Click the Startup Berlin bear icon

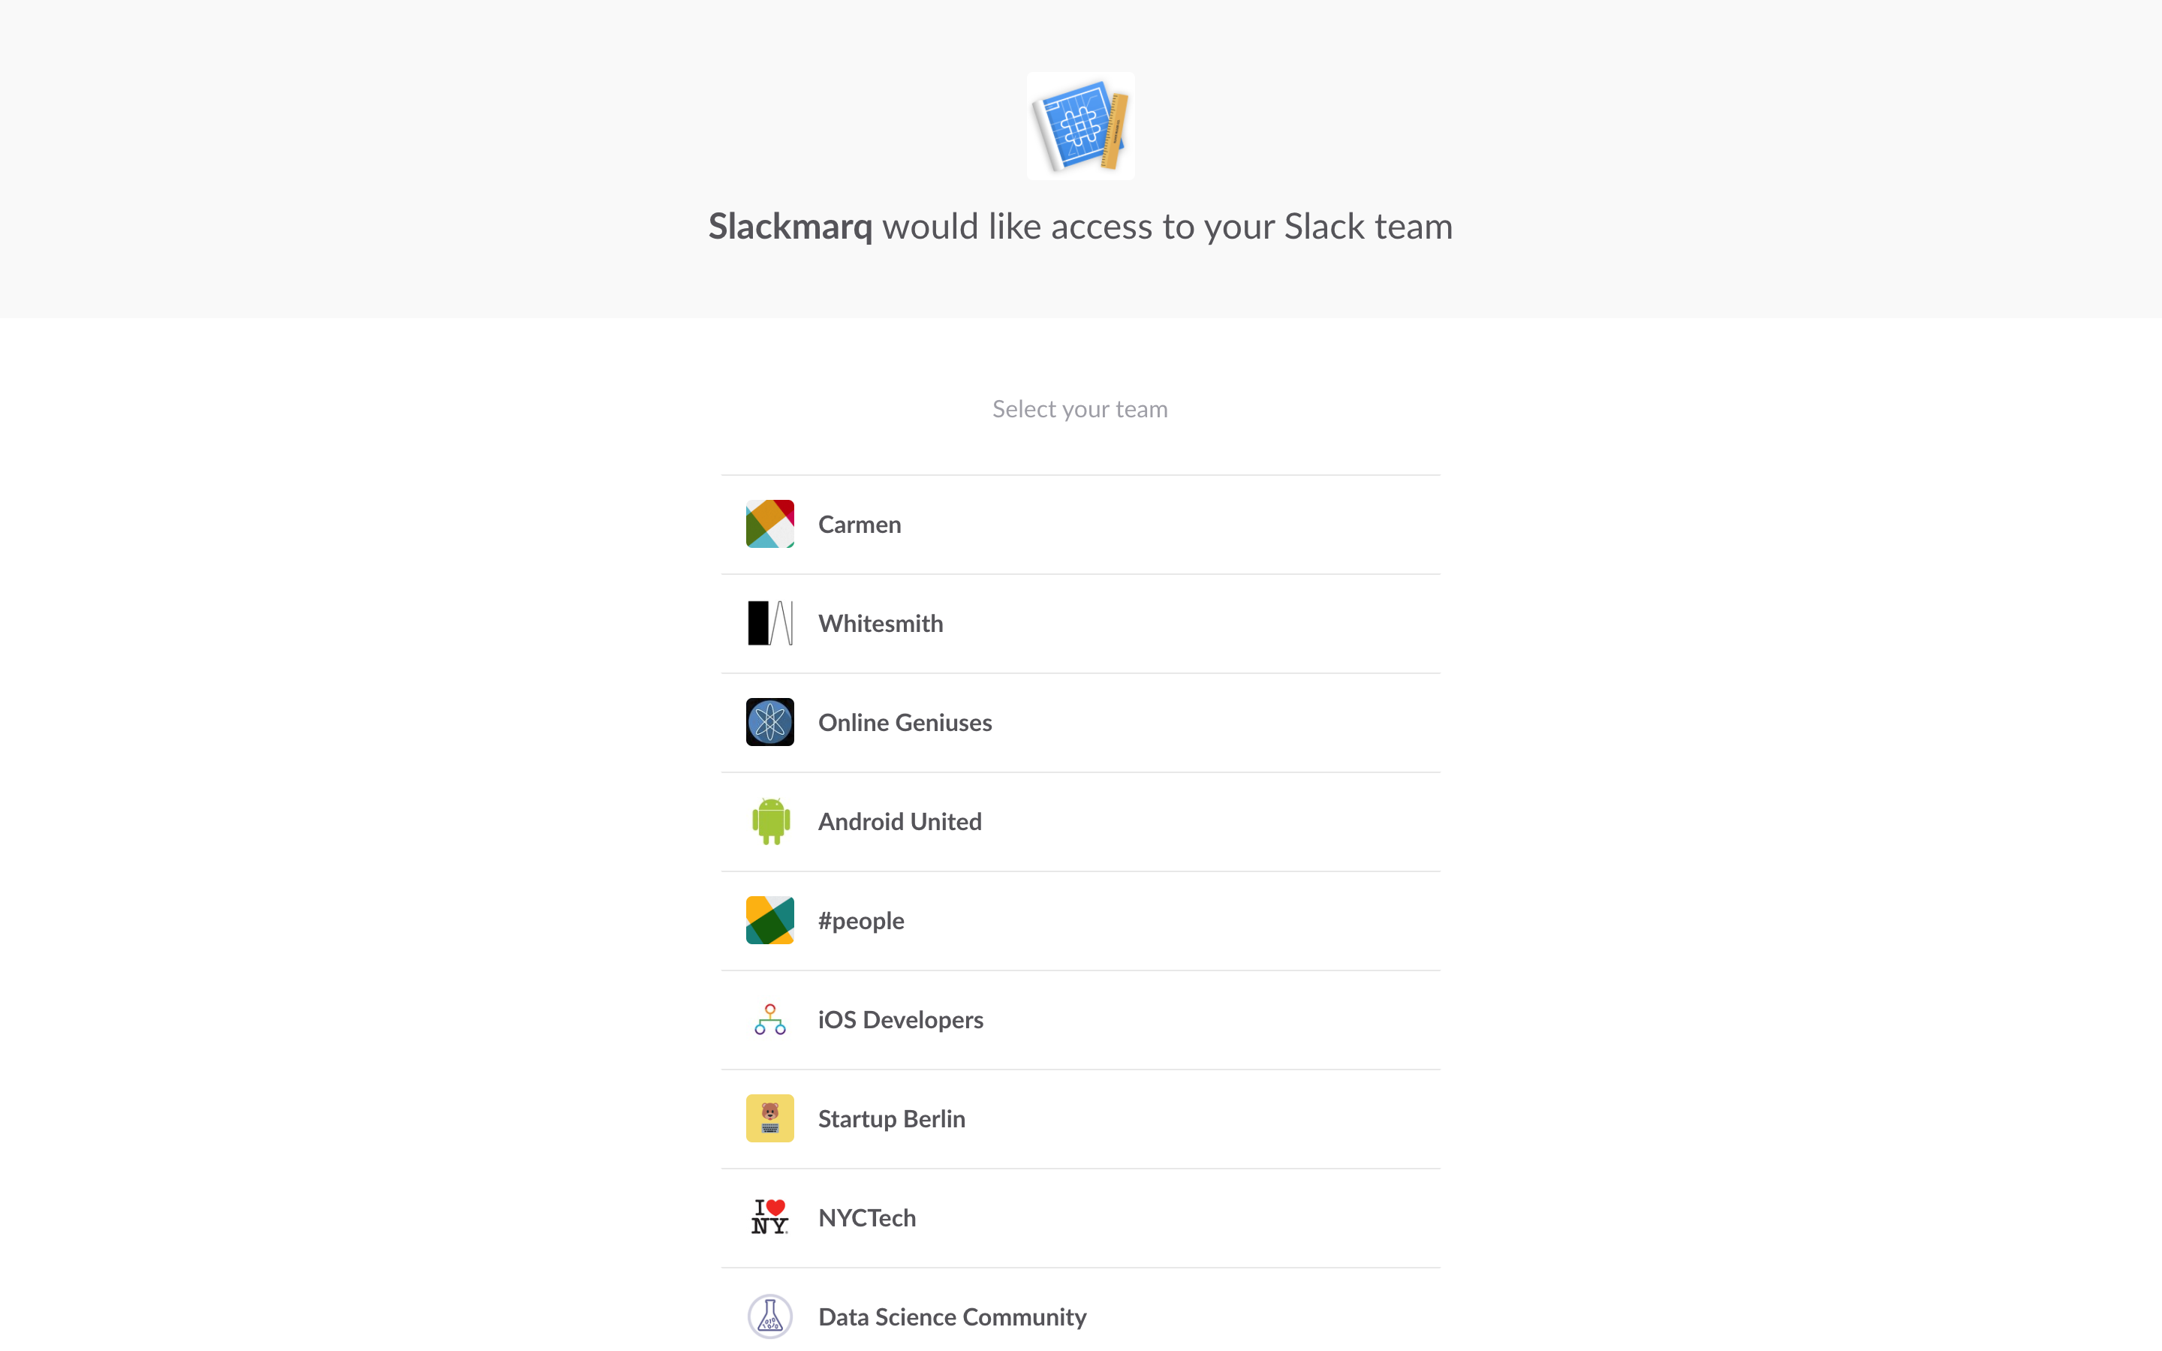tap(769, 1118)
